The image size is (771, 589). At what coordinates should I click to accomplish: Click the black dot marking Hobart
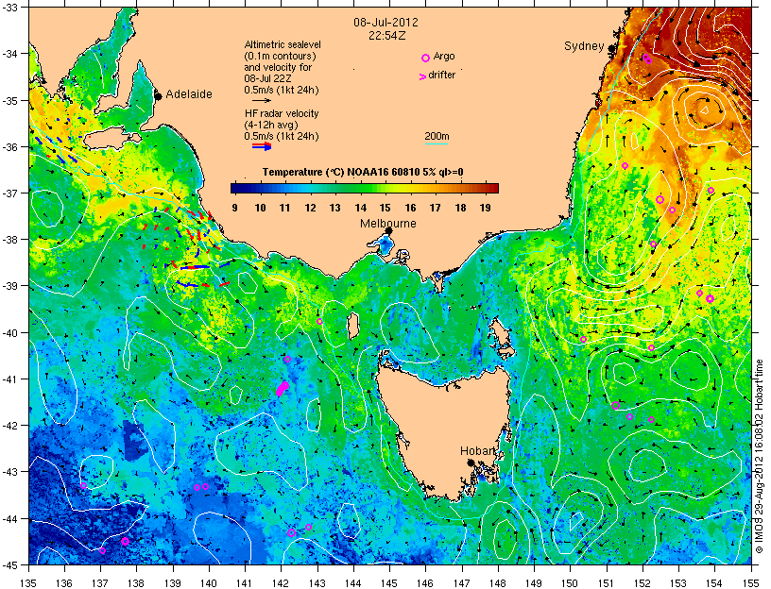pos(471,463)
